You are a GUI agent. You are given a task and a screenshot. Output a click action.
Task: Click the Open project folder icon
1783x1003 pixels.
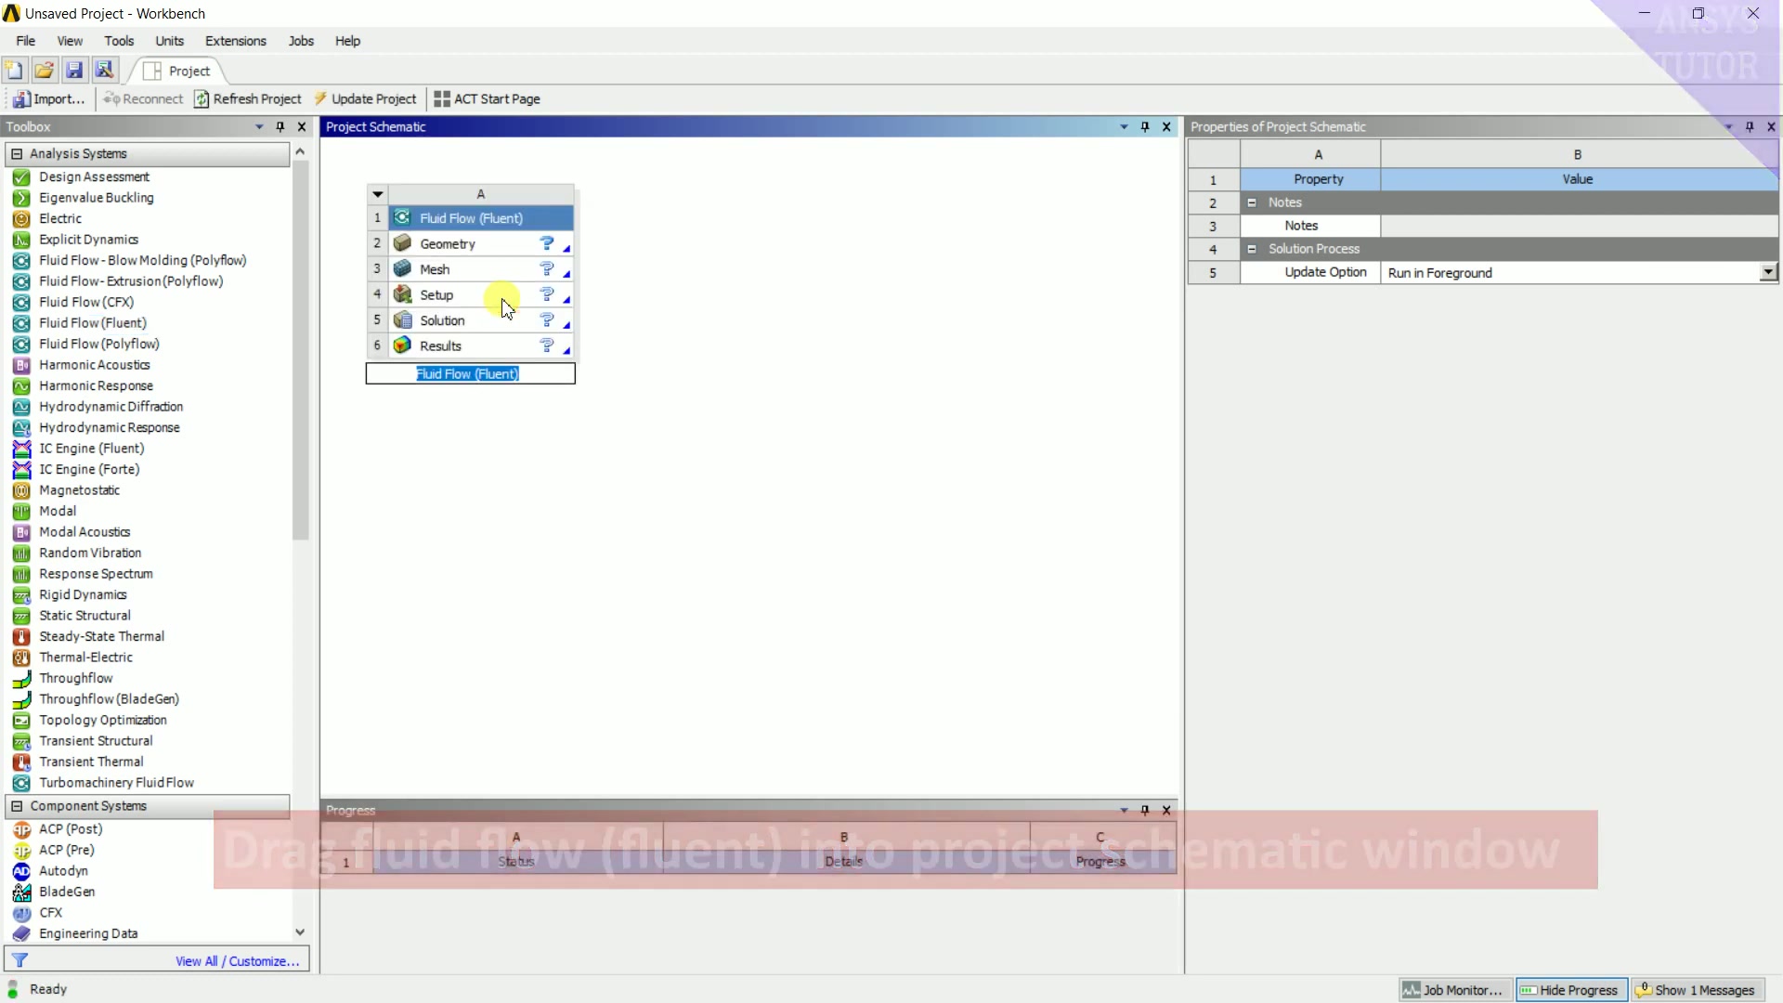(x=44, y=71)
